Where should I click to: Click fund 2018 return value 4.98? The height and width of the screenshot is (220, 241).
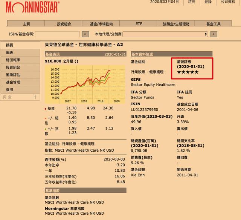91,108
